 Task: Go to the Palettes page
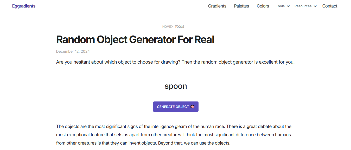coord(241,6)
